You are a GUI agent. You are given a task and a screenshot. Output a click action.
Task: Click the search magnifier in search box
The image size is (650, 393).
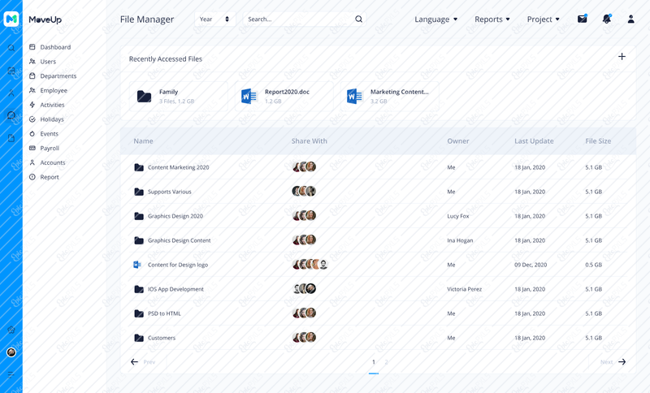click(358, 19)
